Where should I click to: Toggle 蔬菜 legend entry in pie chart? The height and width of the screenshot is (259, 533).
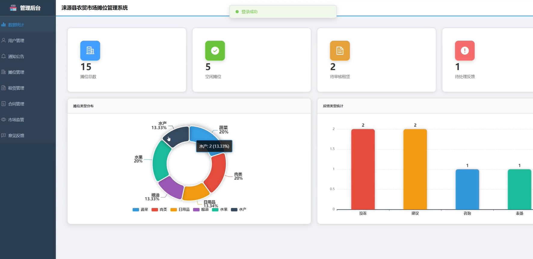[140, 209]
